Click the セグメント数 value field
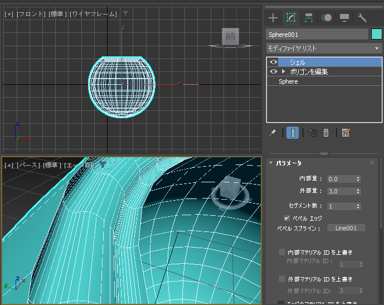The image size is (384, 305). click(341, 206)
